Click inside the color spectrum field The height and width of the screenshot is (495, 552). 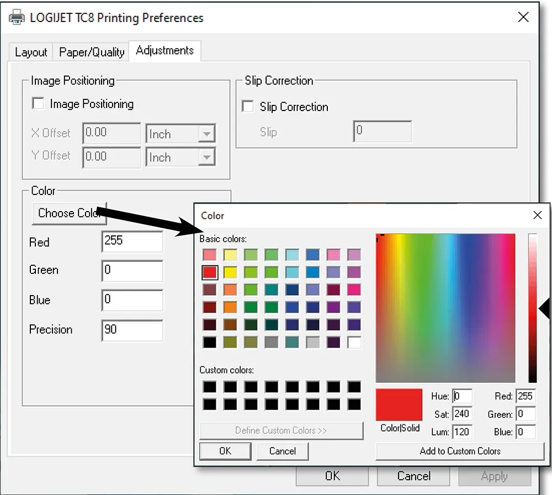445,308
